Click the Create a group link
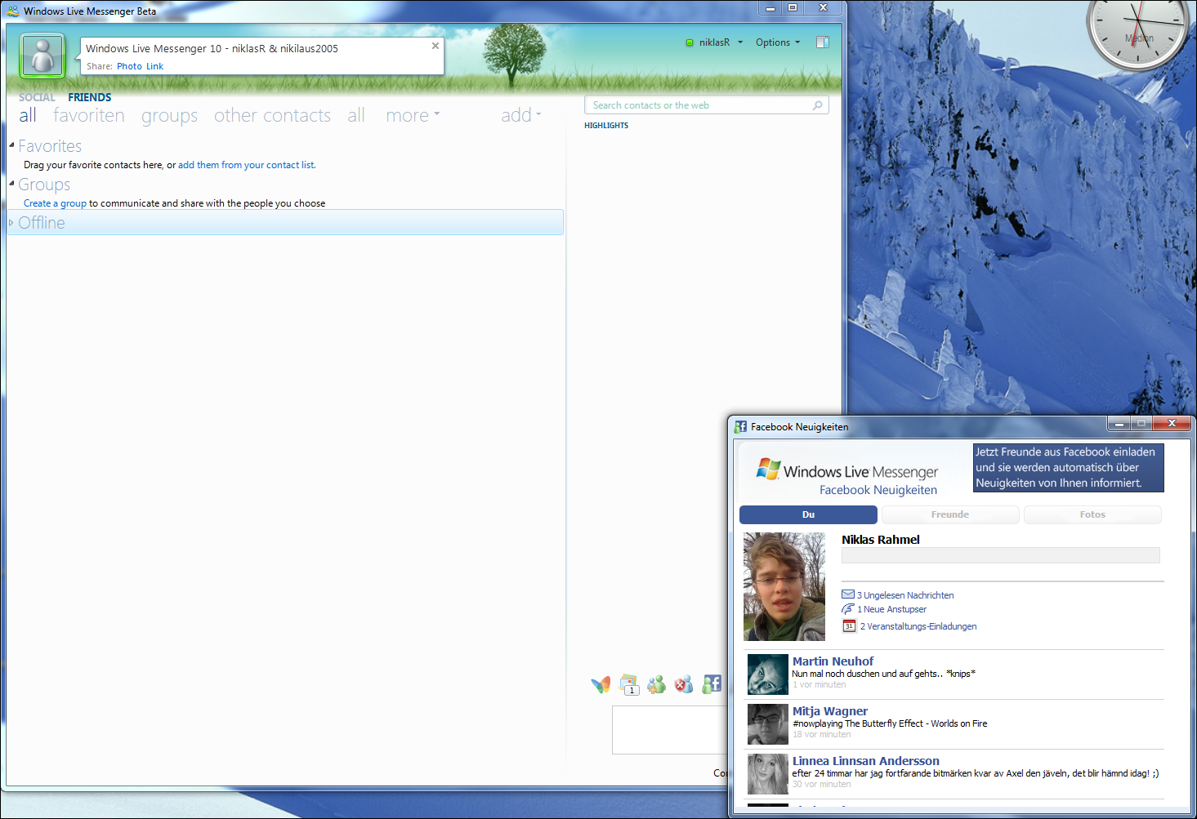 [x=55, y=203]
